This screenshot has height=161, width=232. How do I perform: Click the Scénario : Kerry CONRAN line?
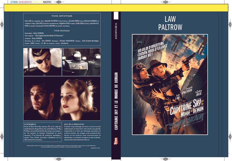34,38
